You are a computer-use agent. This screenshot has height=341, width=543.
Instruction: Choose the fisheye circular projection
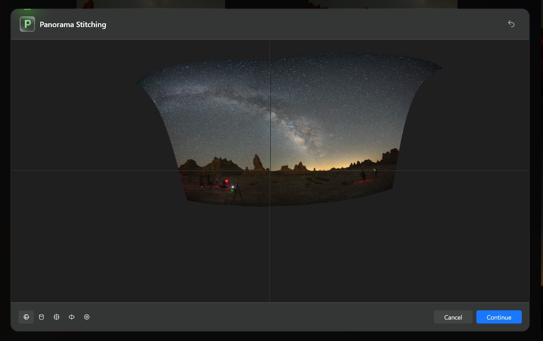click(87, 317)
